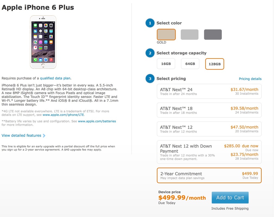The image size is (278, 217).
Task: Choose the silver color swatch
Action: pyautogui.click(x=189, y=34)
